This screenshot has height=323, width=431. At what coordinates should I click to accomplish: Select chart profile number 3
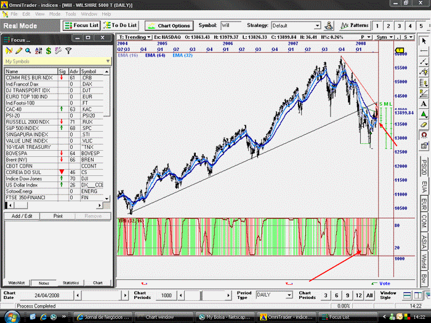400,26
